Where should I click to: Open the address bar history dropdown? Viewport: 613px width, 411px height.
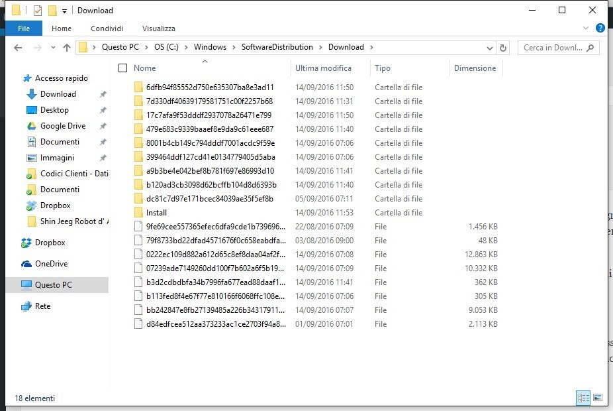(x=489, y=48)
